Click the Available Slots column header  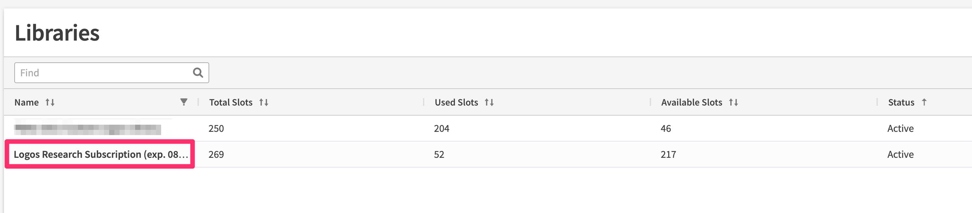(x=692, y=102)
